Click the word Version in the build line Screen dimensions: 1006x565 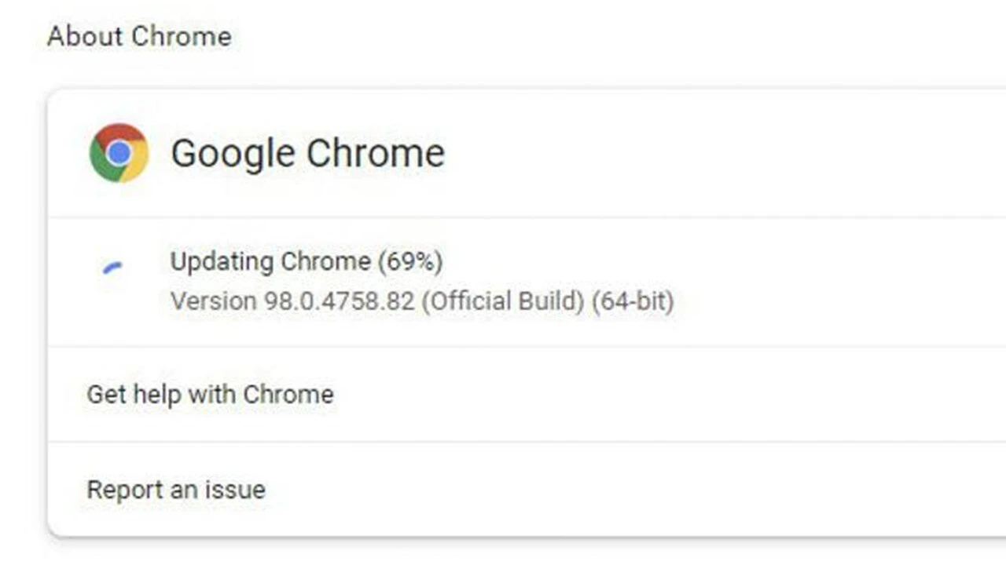coord(214,301)
